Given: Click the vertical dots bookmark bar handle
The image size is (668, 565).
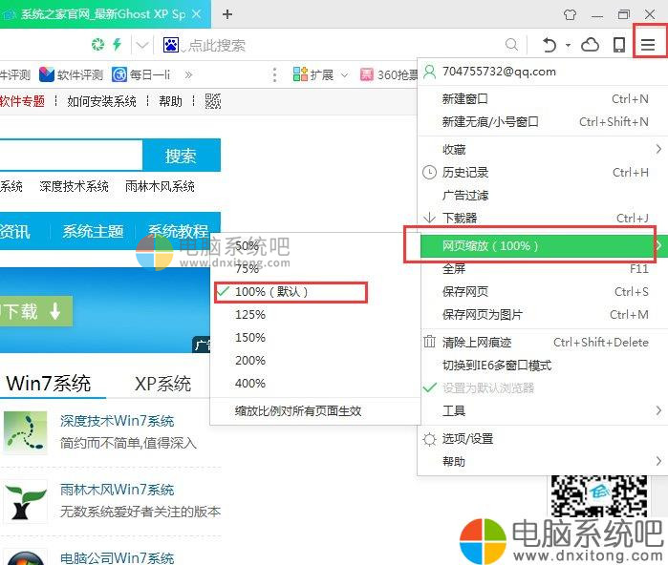Looking at the screenshot, I should click(x=275, y=74).
